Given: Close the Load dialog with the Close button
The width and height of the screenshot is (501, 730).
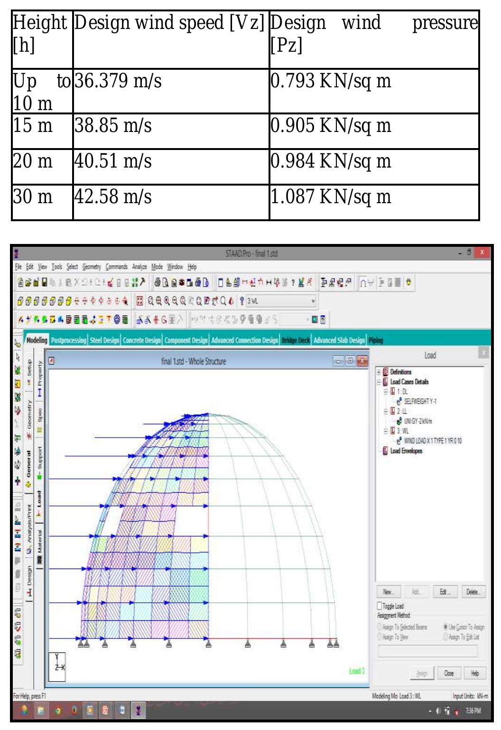Looking at the screenshot, I should 449,673.
